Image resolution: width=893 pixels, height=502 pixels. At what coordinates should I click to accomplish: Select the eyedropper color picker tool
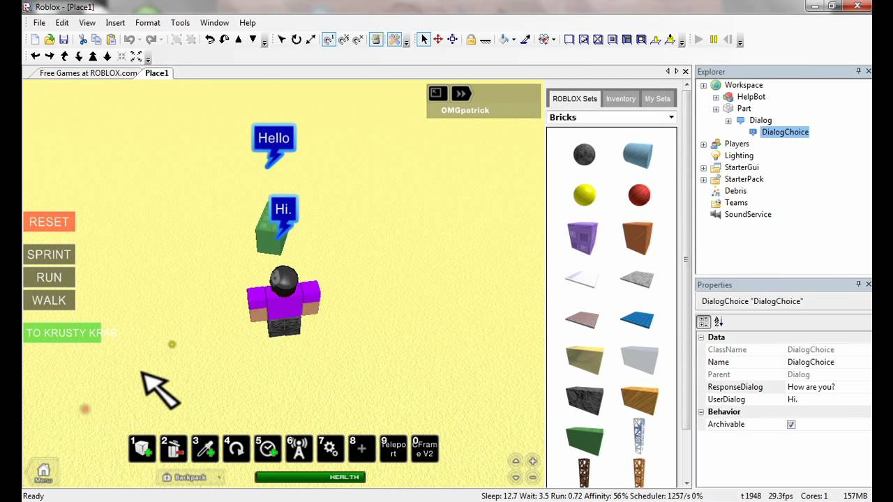tap(525, 40)
